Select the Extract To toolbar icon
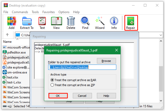165x111 pixels. pyautogui.click(x=27, y=23)
